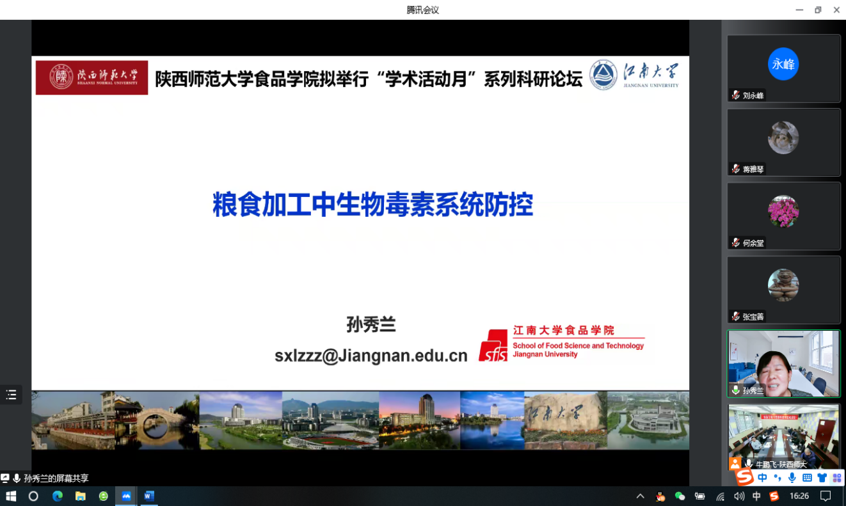
Task: Click voice input microphone on Sogou bar
Action: pyautogui.click(x=792, y=478)
